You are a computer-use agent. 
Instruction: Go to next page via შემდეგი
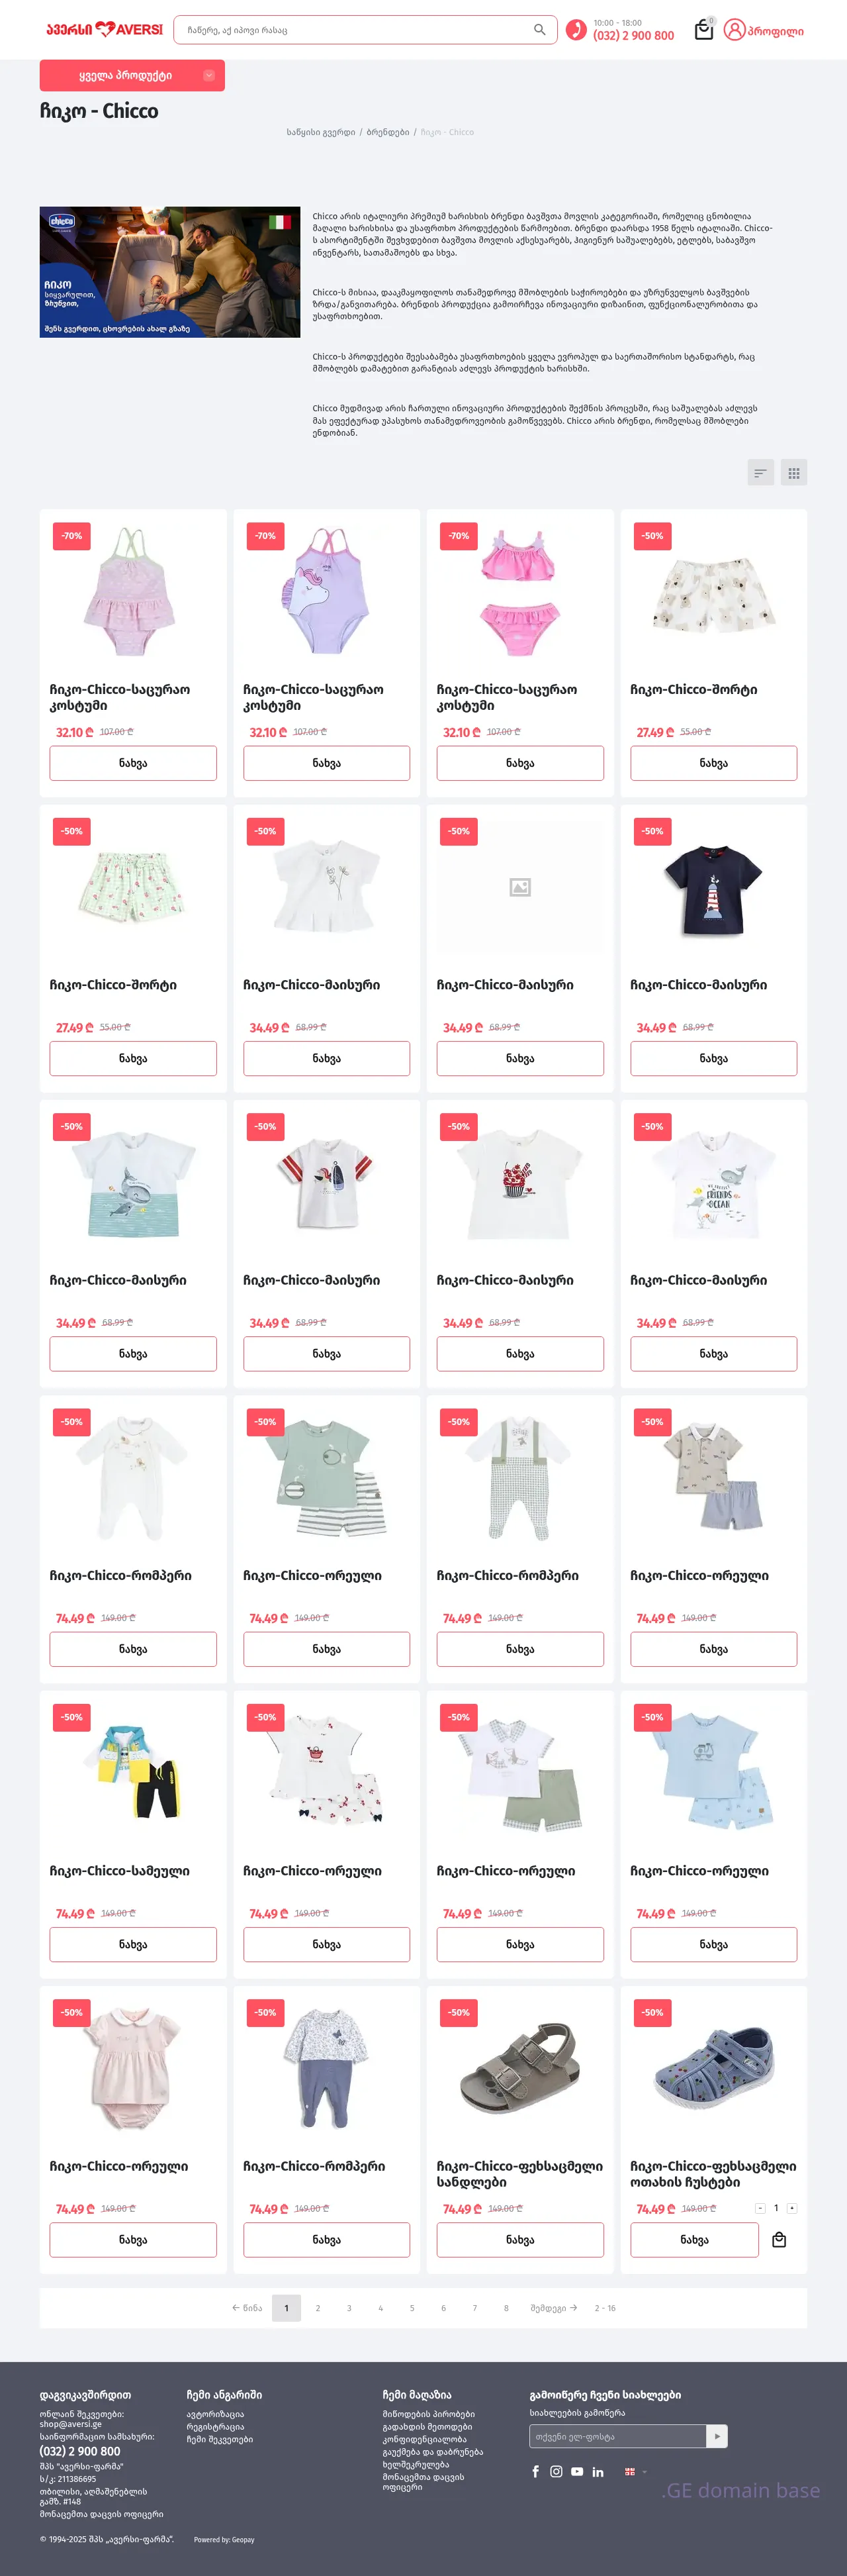point(555,2308)
